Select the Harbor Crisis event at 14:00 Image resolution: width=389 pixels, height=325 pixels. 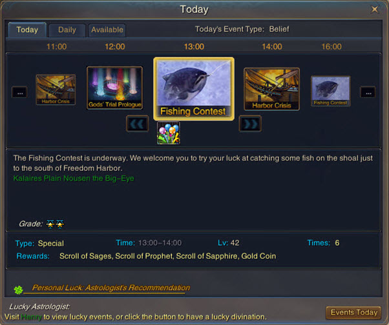[271, 89]
